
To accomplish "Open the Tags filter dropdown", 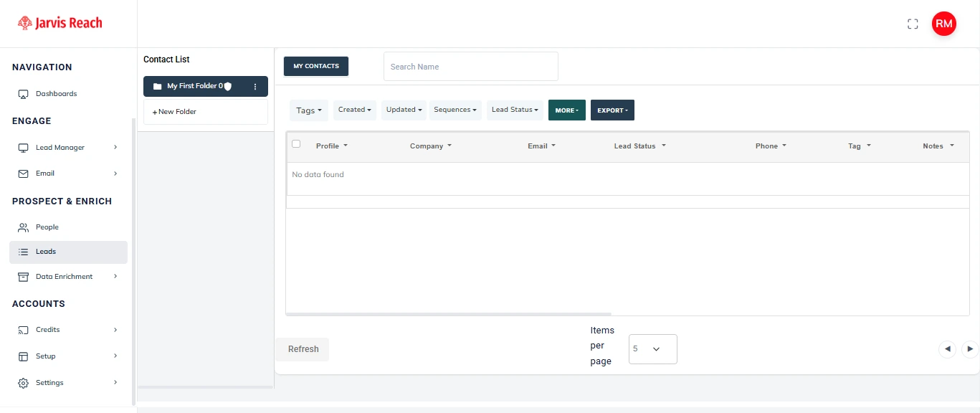I will (x=309, y=110).
